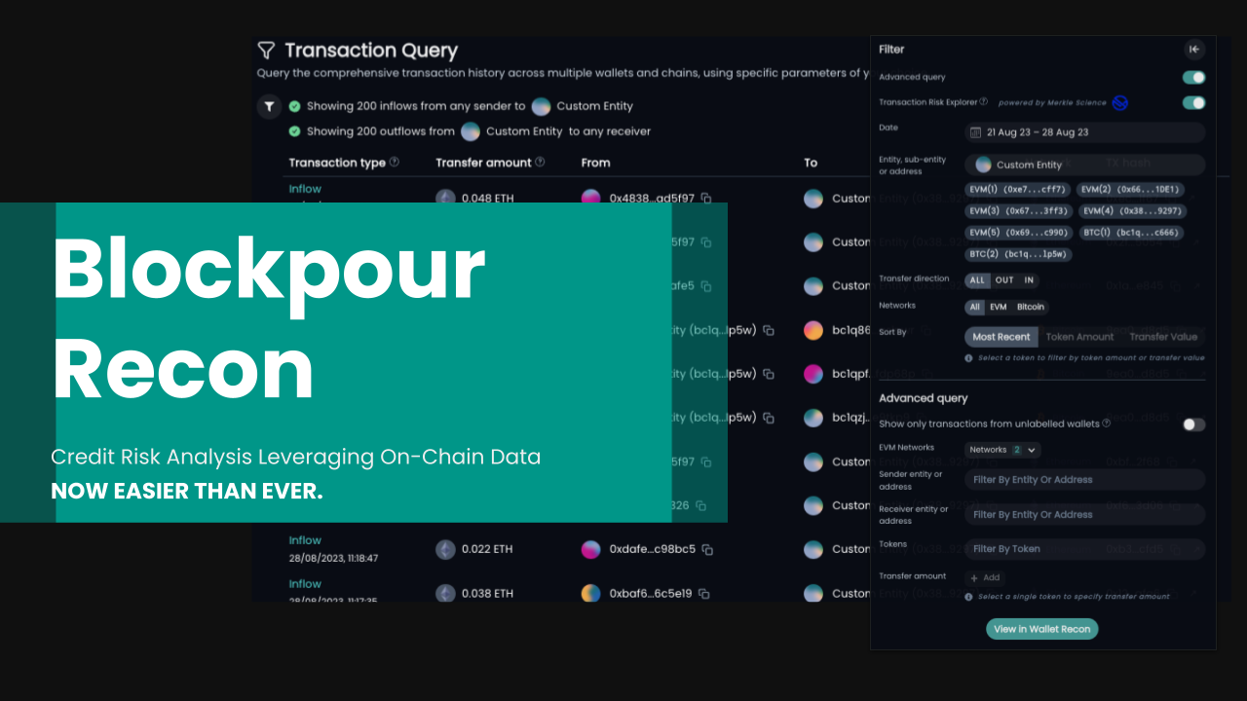Screen dimensions: 1247x701
Task: Focus the Sender entity or address field
Action: (1084, 479)
